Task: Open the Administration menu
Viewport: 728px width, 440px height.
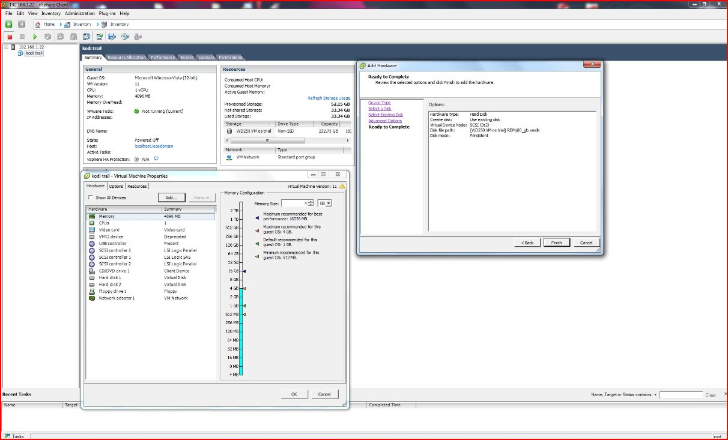Action: (80, 13)
